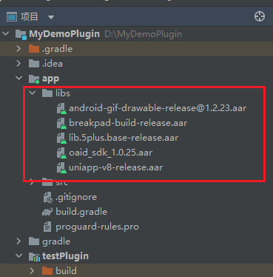This screenshot has width=273, height=277.
Task: Click the lib.5plus.base-release aar file icon
Action: (61, 138)
